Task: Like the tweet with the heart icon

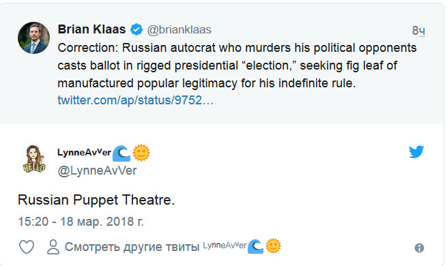Action: point(27,247)
